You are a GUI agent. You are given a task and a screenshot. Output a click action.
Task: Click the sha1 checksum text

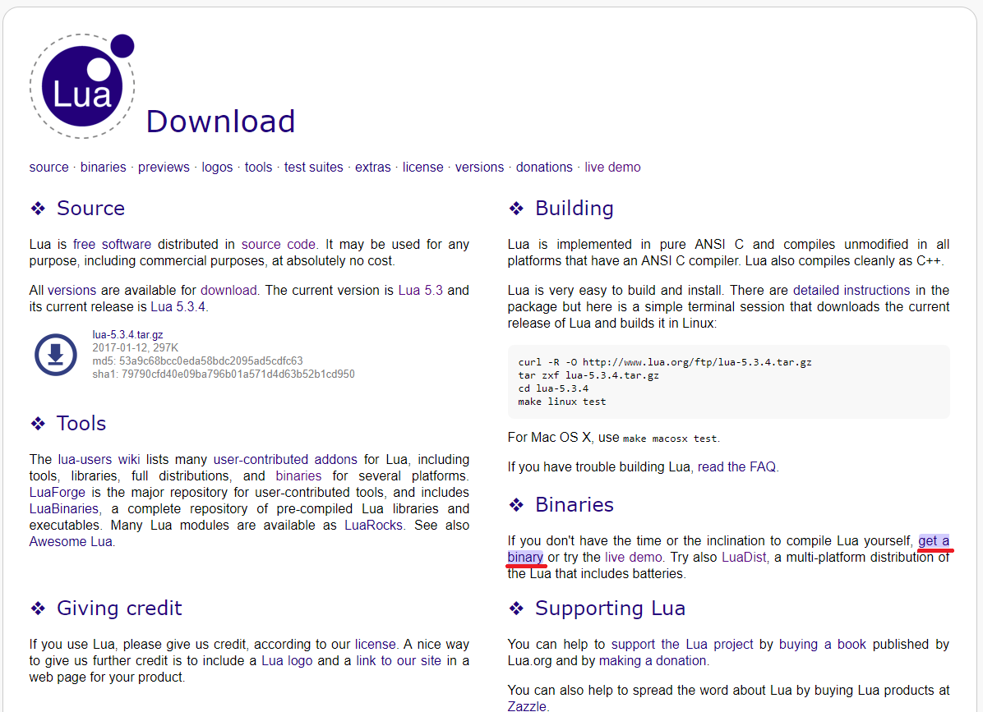click(224, 374)
